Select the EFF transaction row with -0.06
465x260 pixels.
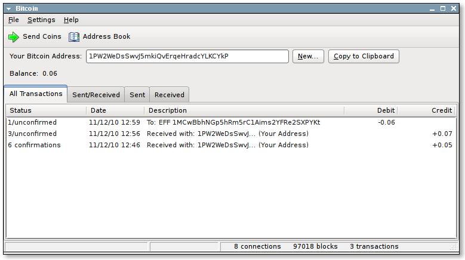[231, 122]
